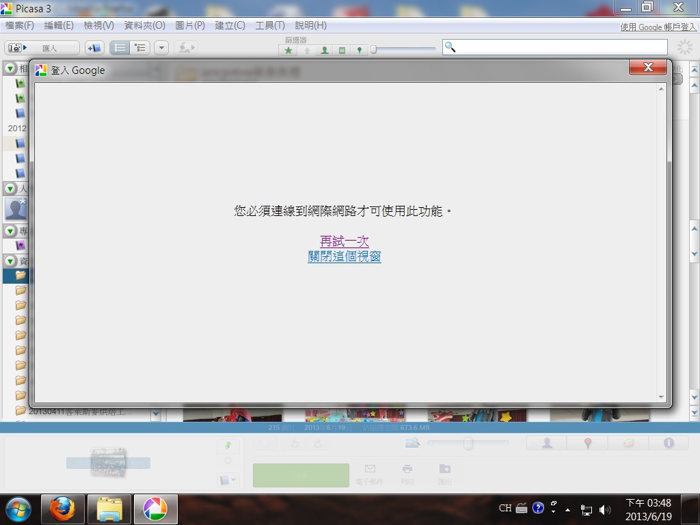
Task: Switch library to tree folder view
Action: tap(140, 48)
